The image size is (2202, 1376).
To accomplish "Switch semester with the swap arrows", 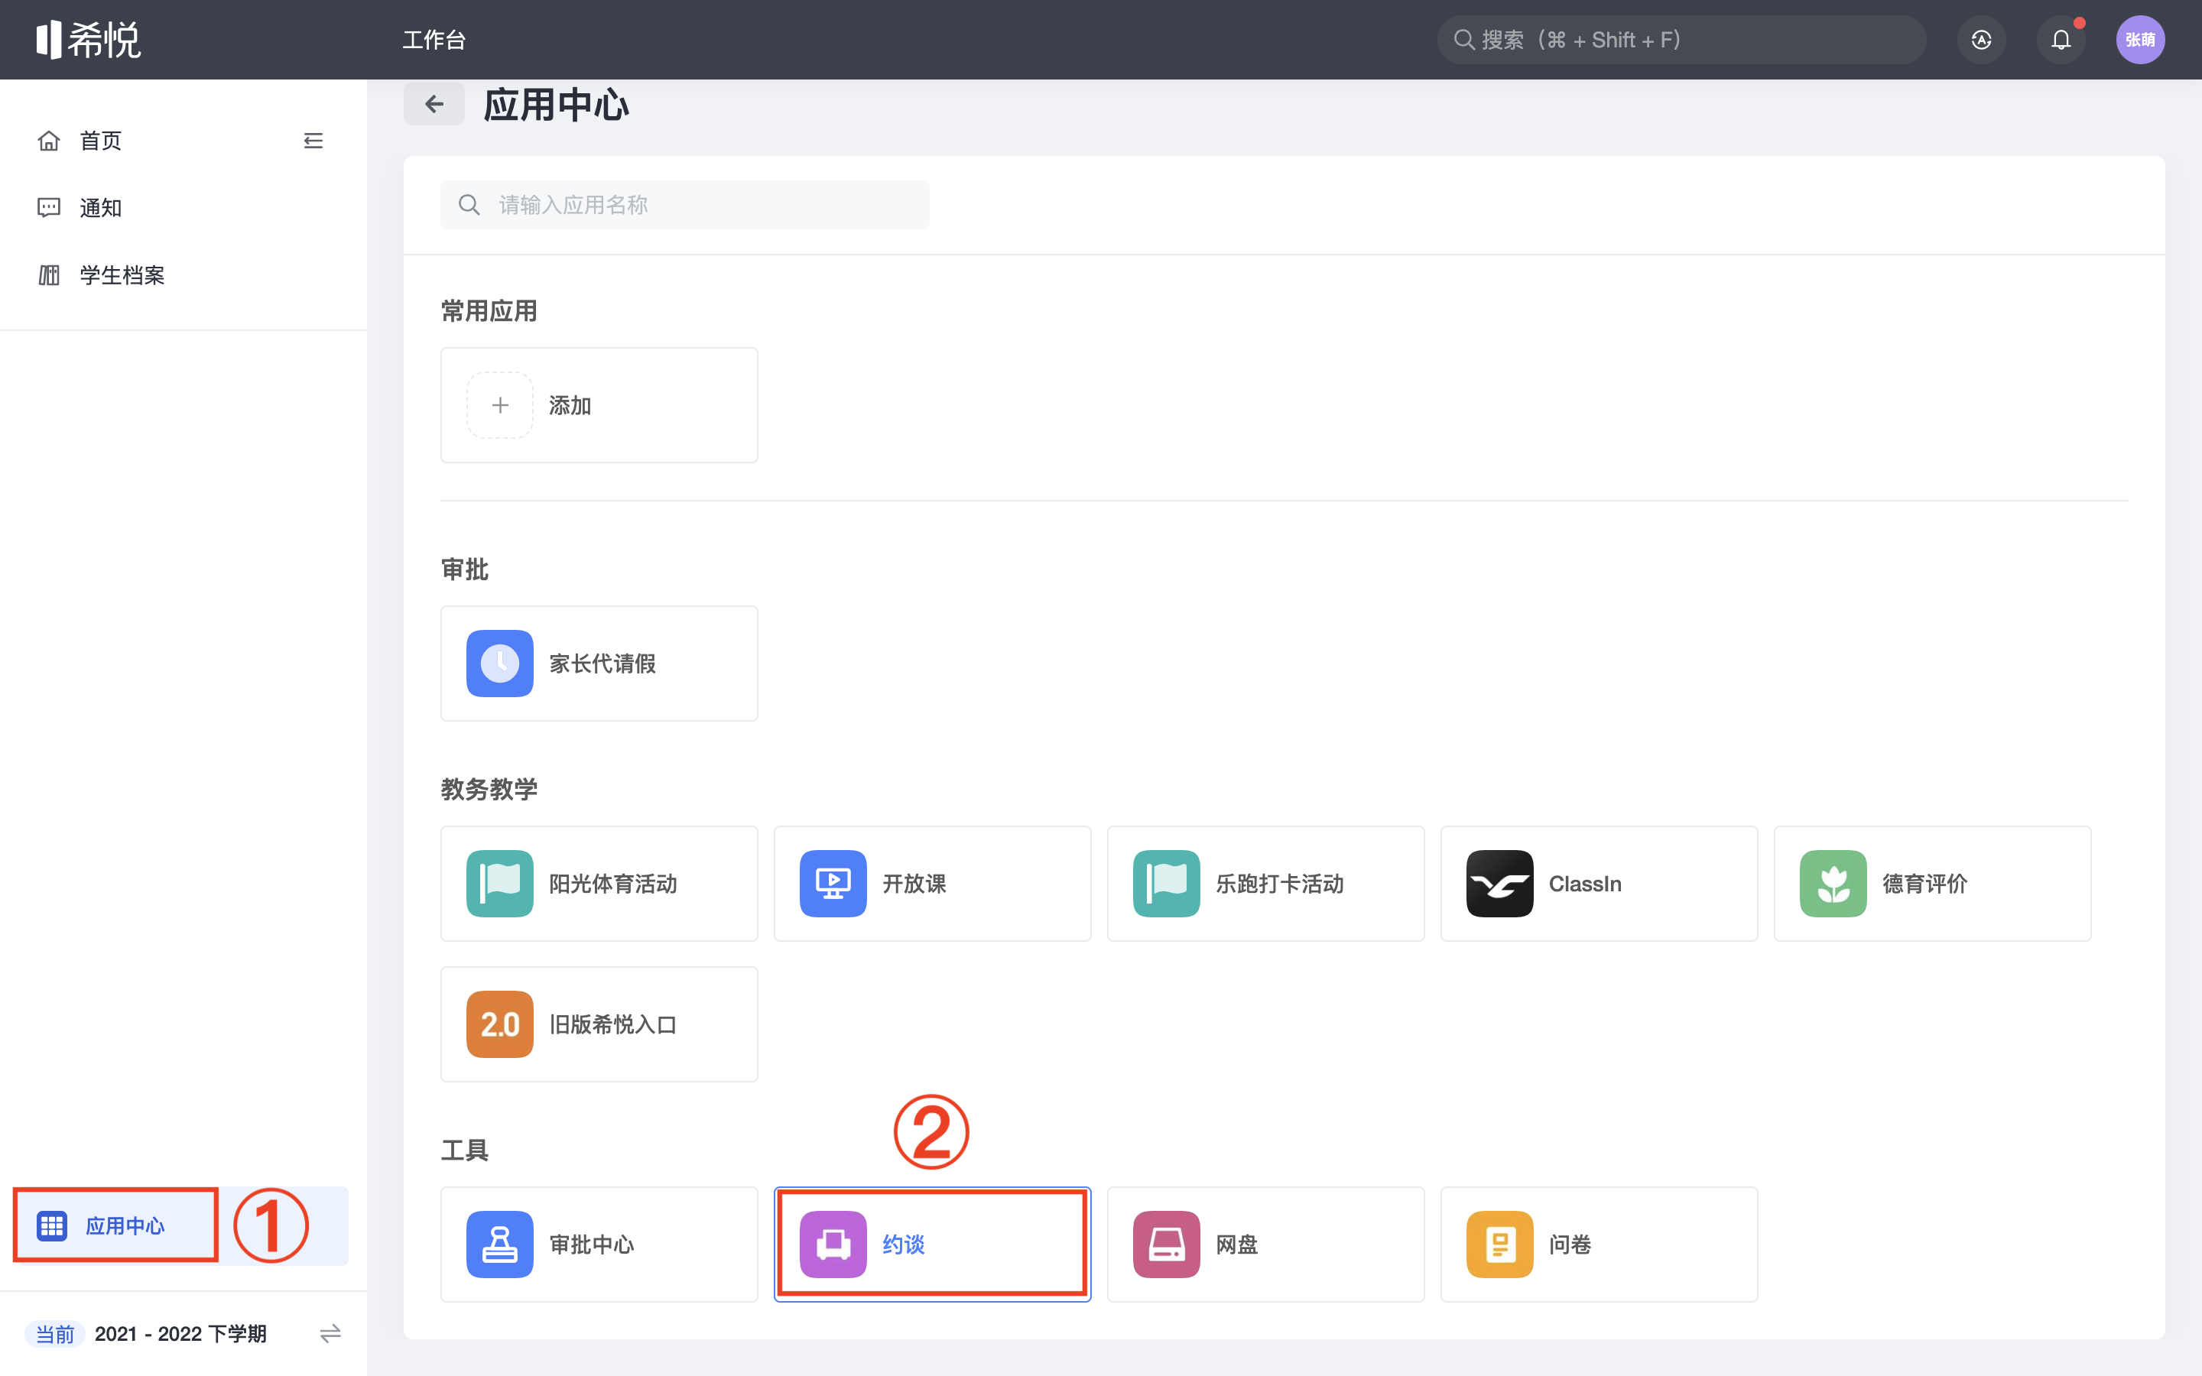I will (330, 1333).
